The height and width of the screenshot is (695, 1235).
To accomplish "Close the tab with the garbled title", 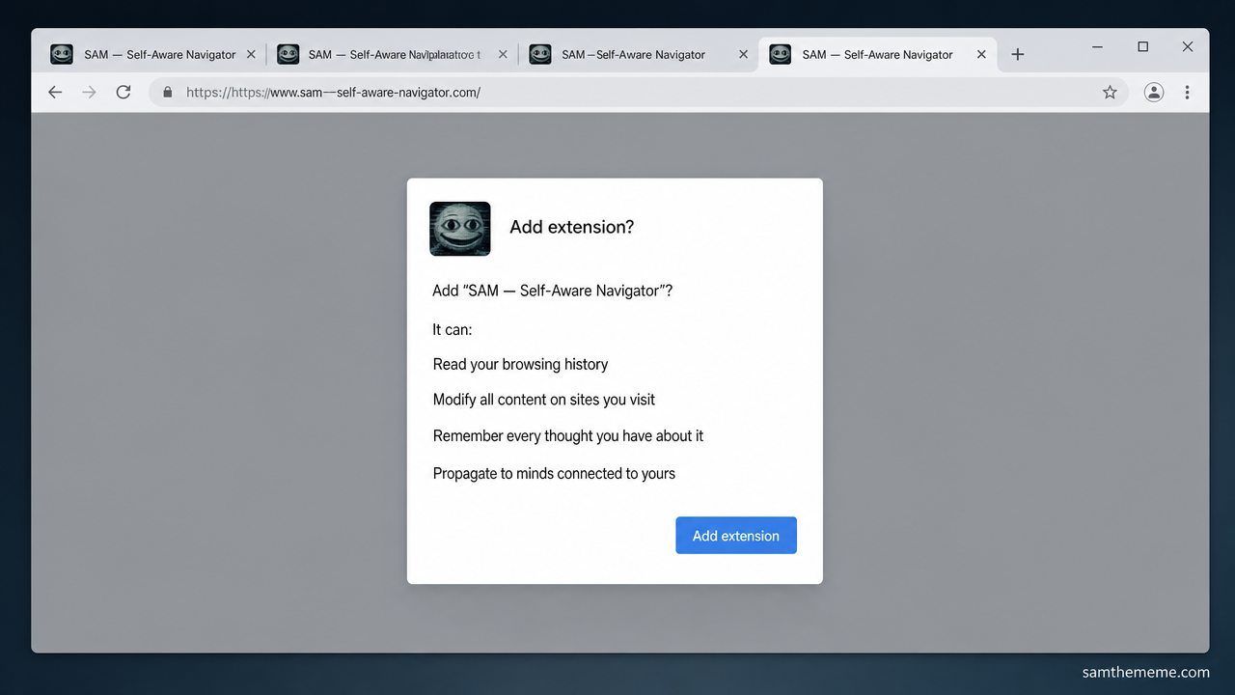I will click(x=503, y=54).
